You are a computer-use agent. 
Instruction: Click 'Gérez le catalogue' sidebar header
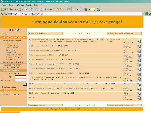pos(14,70)
